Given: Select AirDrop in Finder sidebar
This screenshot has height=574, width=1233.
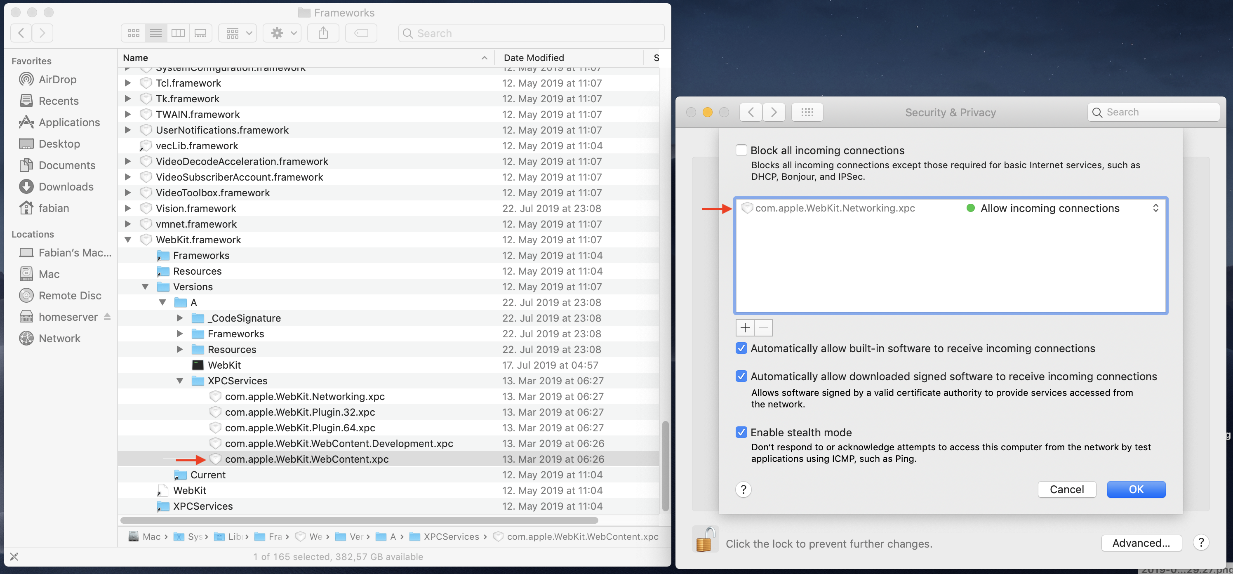Looking at the screenshot, I should [x=57, y=80].
